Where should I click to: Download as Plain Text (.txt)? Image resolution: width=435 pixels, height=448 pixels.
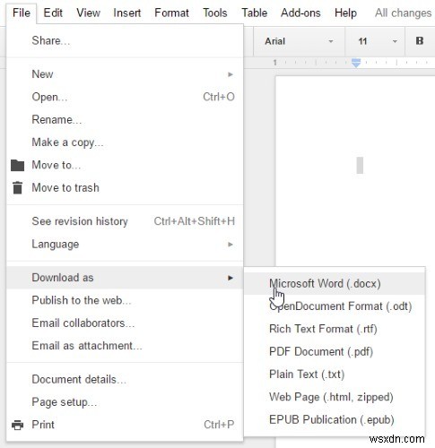(x=335, y=375)
